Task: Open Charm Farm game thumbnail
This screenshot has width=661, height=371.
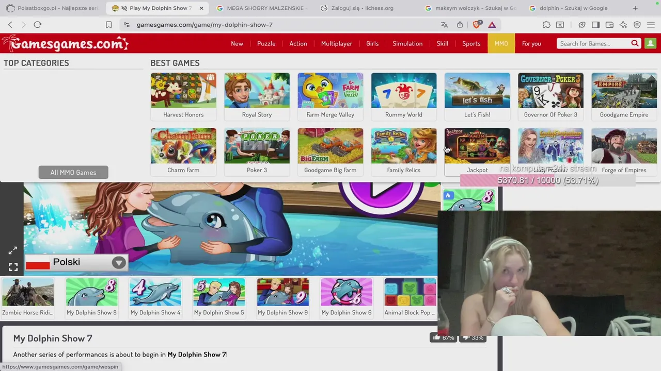Action: [183, 151]
